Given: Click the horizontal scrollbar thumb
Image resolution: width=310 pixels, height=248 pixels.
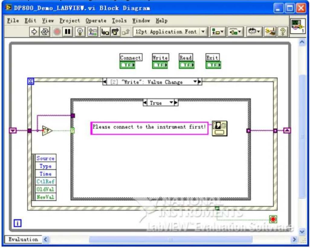Looking at the screenshot, I should [x=170, y=240].
